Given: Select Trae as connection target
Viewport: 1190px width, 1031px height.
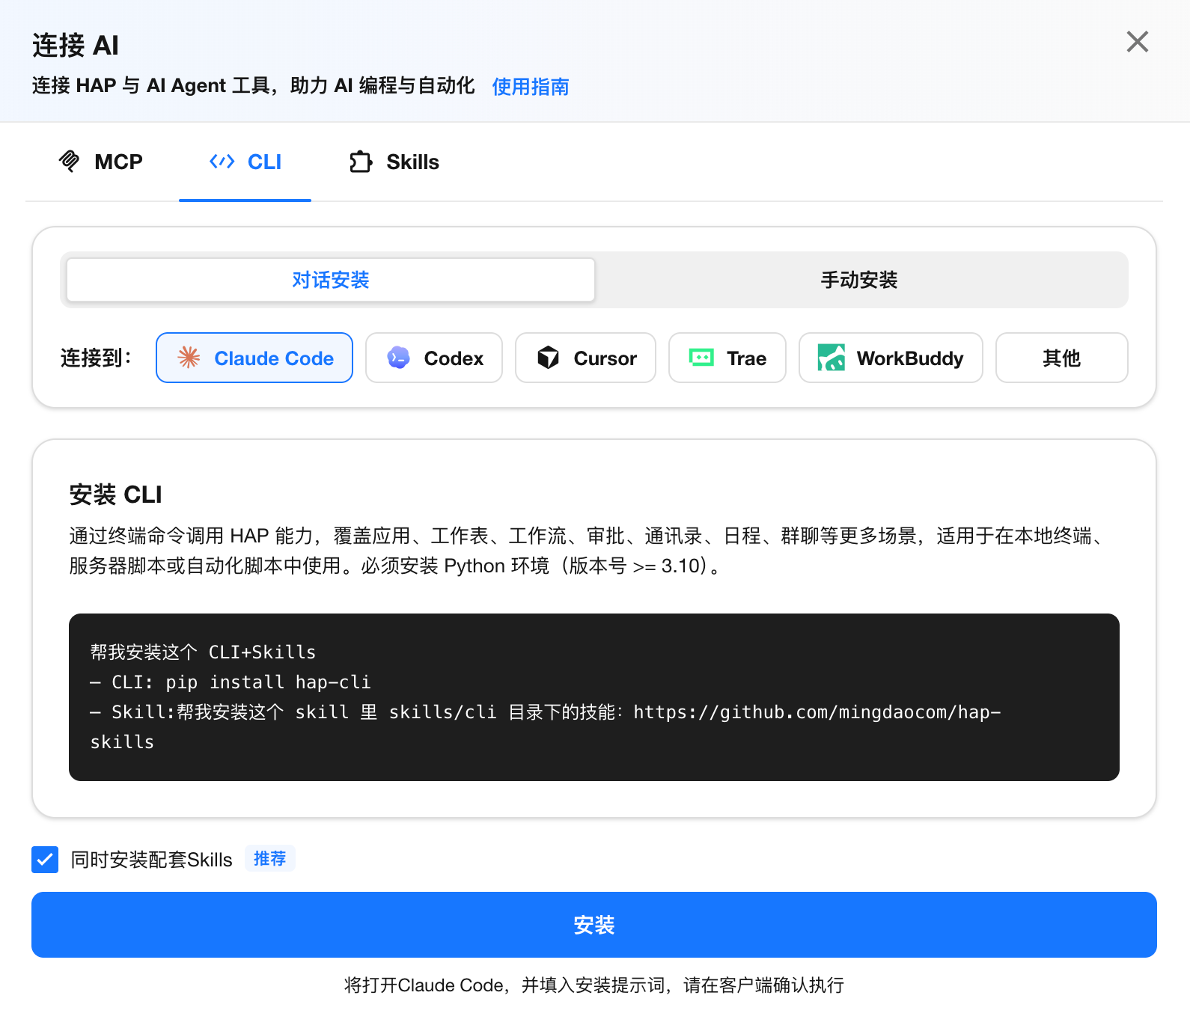Looking at the screenshot, I should click(727, 358).
